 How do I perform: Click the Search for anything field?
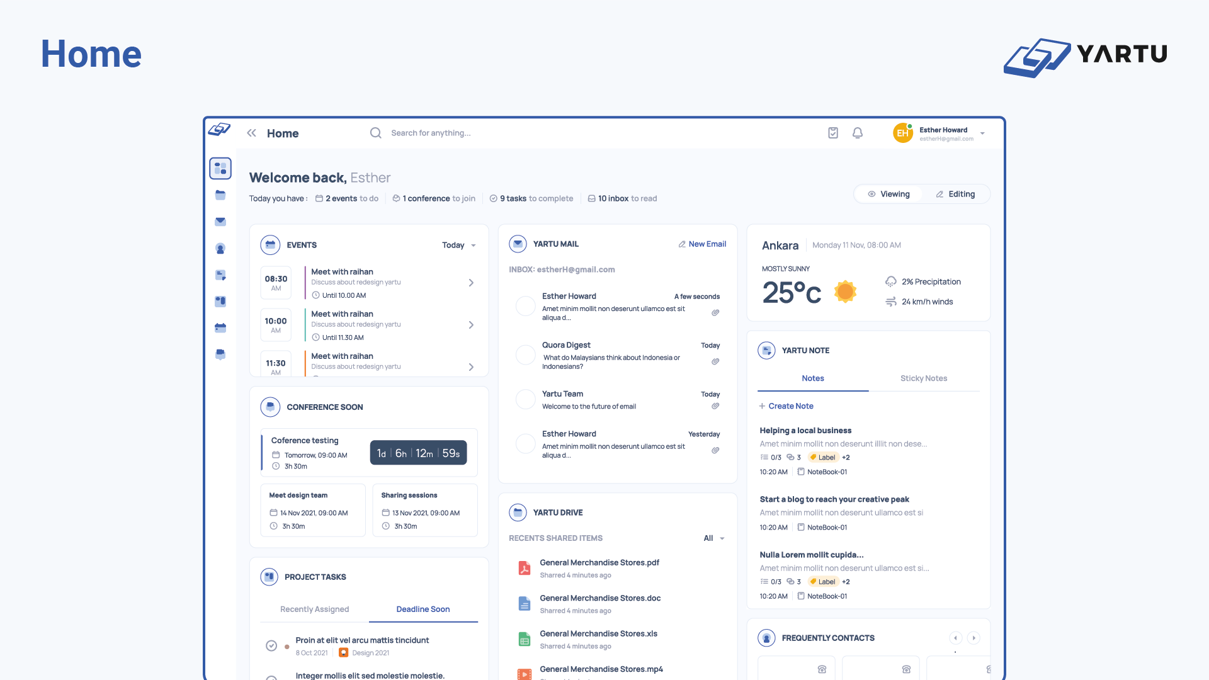click(x=431, y=133)
